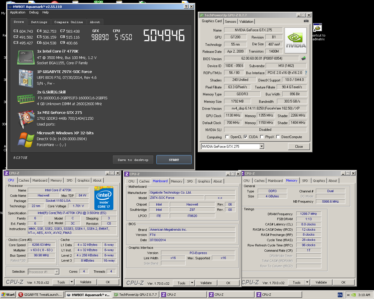Click the NVIDIA logo in GPU-Z
The width and height of the screenshot is (374, 299).
(x=296, y=40)
